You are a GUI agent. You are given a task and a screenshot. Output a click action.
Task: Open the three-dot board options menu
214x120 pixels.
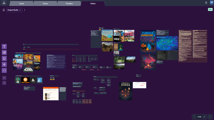24,10
